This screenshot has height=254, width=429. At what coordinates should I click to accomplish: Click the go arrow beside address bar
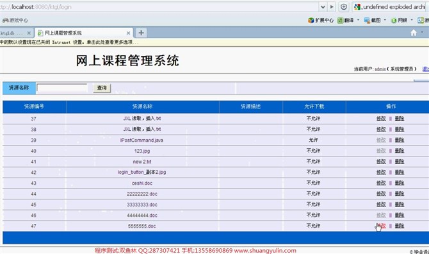(332, 7)
